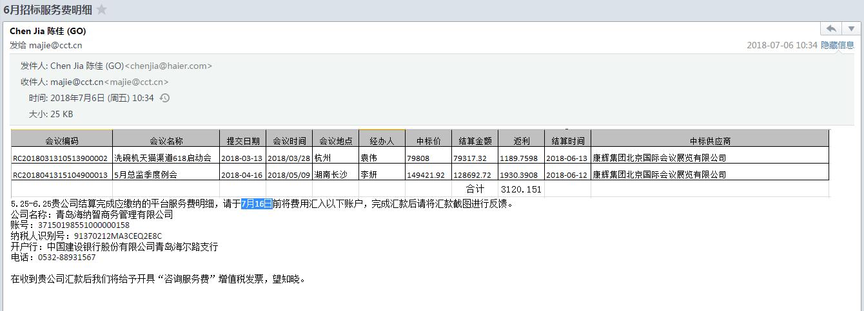This screenshot has height=311, width=864.
Task: Click the clock icon next to the time
Action: [164, 98]
